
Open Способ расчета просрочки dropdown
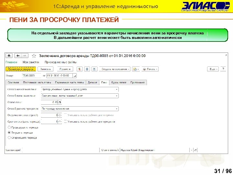point(116,109)
